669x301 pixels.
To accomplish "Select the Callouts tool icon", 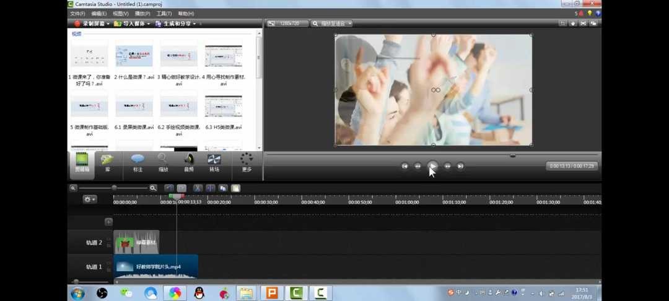I will 138,162.
